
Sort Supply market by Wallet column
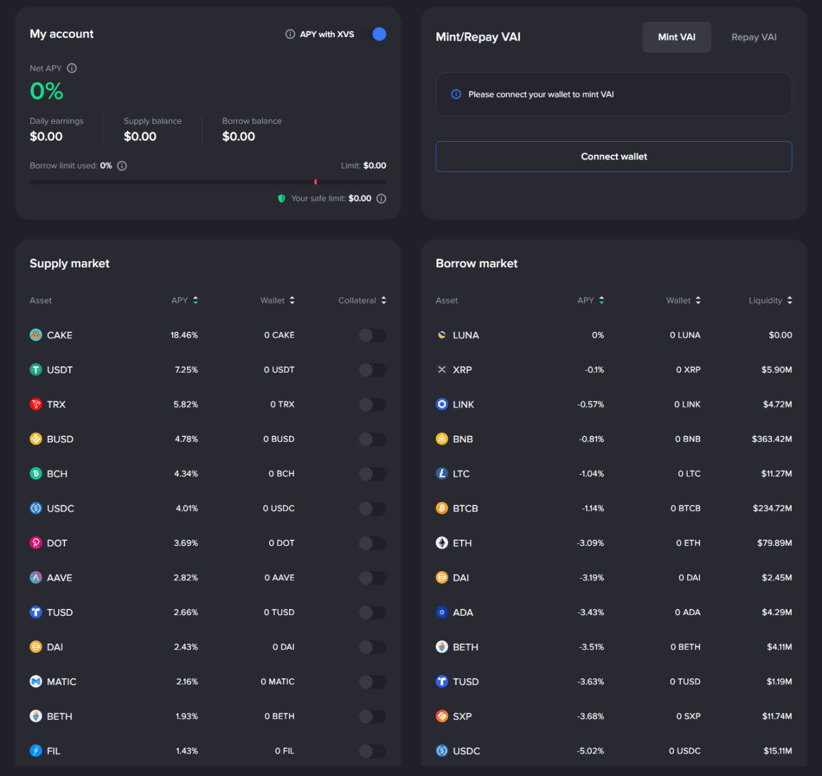pos(277,300)
